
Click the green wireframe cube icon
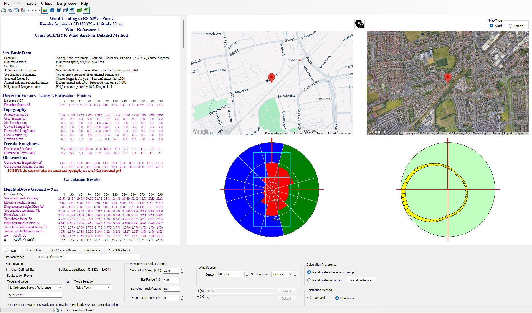86,11
